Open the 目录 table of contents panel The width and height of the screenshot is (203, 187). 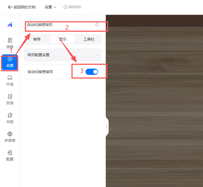[x=10, y=99]
